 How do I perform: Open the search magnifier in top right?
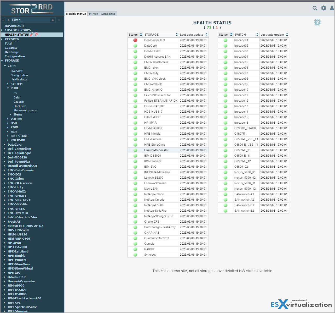click(315, 8)
